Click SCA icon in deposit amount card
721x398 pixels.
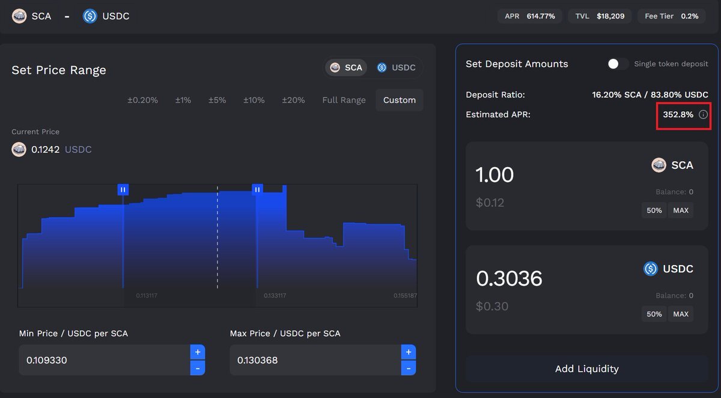pyautogui.click(x=659, y=165)
